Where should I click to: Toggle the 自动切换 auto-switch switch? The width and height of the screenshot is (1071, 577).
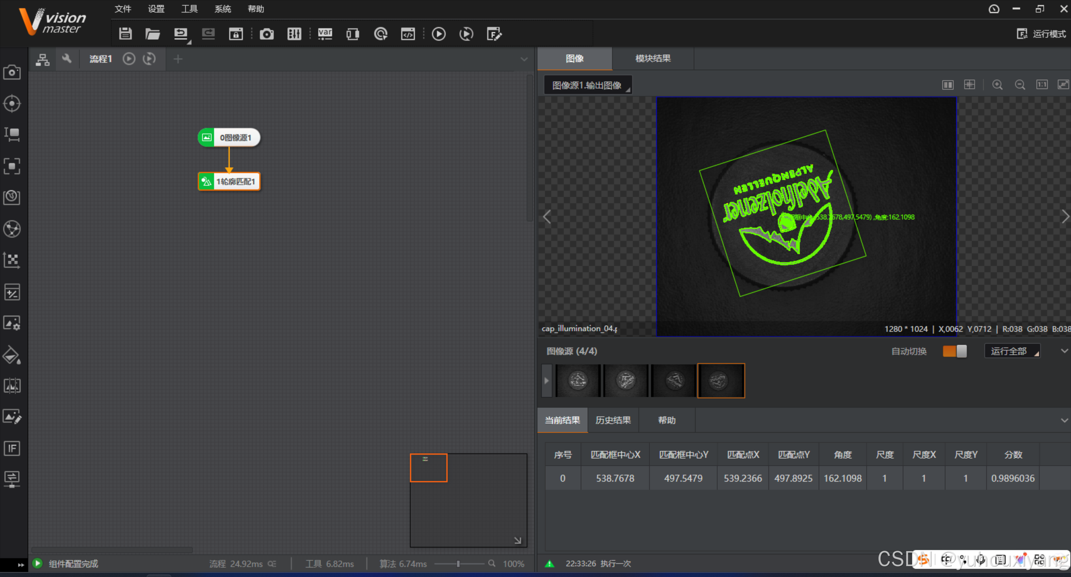[954, 351]
